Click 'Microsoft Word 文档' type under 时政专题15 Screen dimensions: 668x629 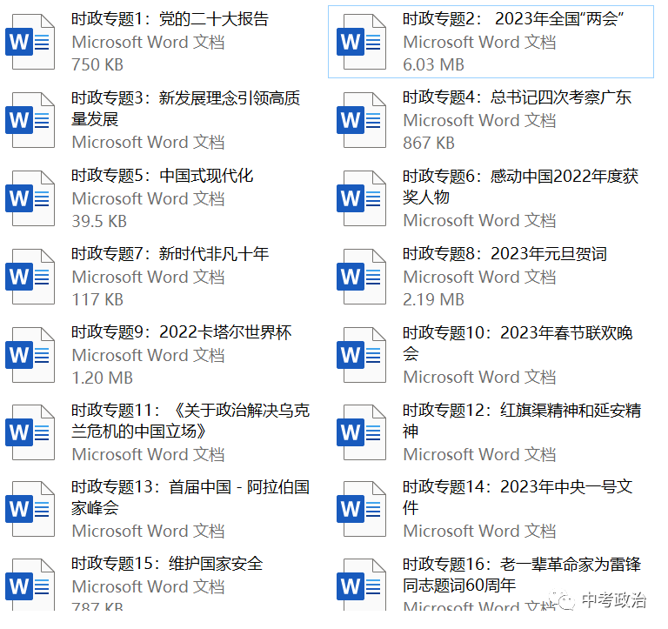[148, 587]
